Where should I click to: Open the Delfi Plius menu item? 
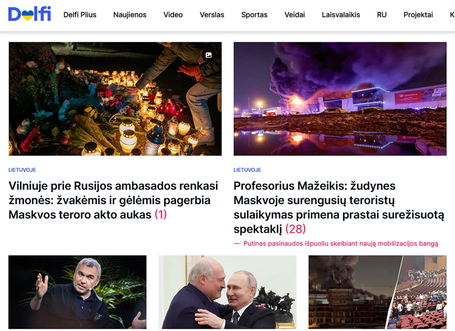click(x=80, y=15)
